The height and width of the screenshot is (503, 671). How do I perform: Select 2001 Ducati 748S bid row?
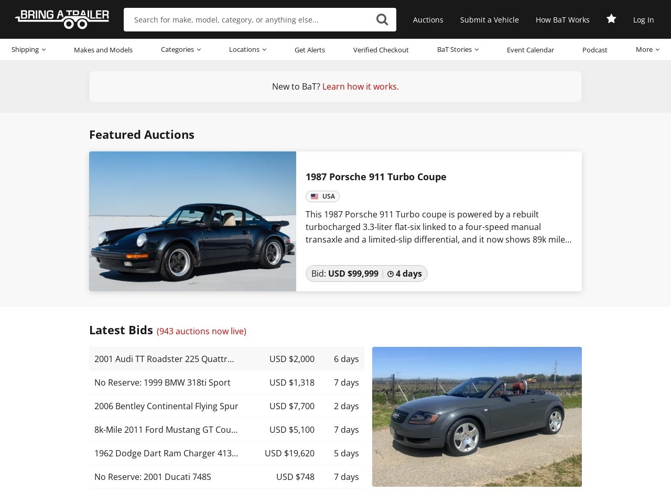point(226,477)
